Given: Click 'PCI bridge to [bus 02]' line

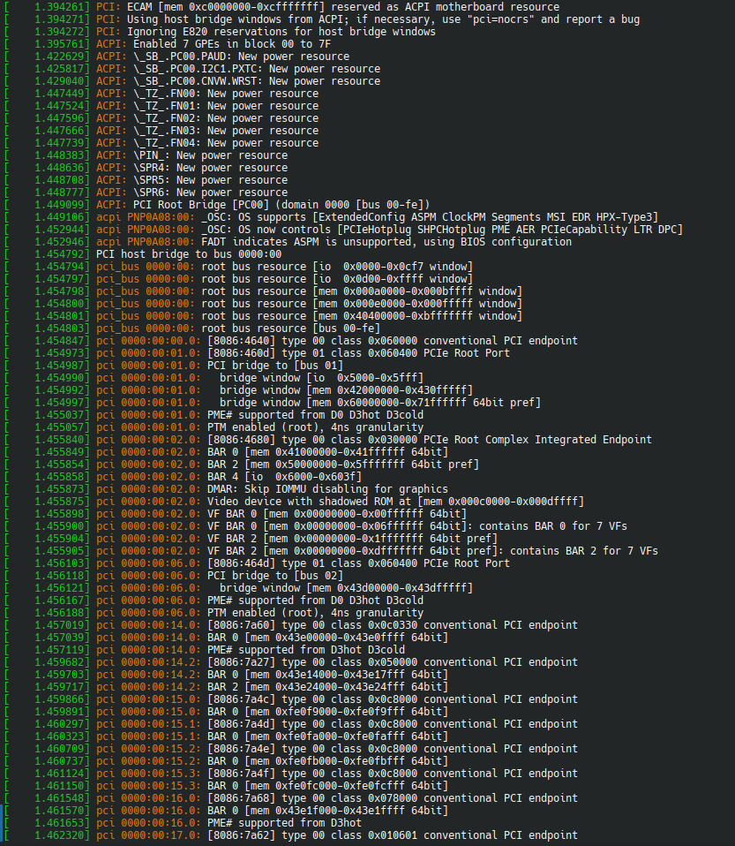Looking at the screenshot, I should coord(275,576).
